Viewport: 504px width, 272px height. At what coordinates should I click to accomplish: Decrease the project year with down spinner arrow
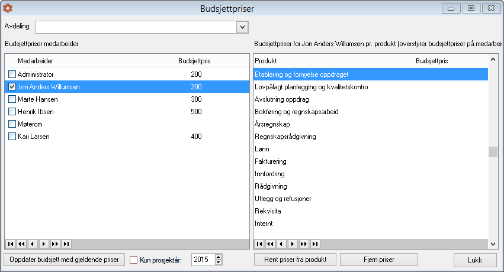pos(219,263)
